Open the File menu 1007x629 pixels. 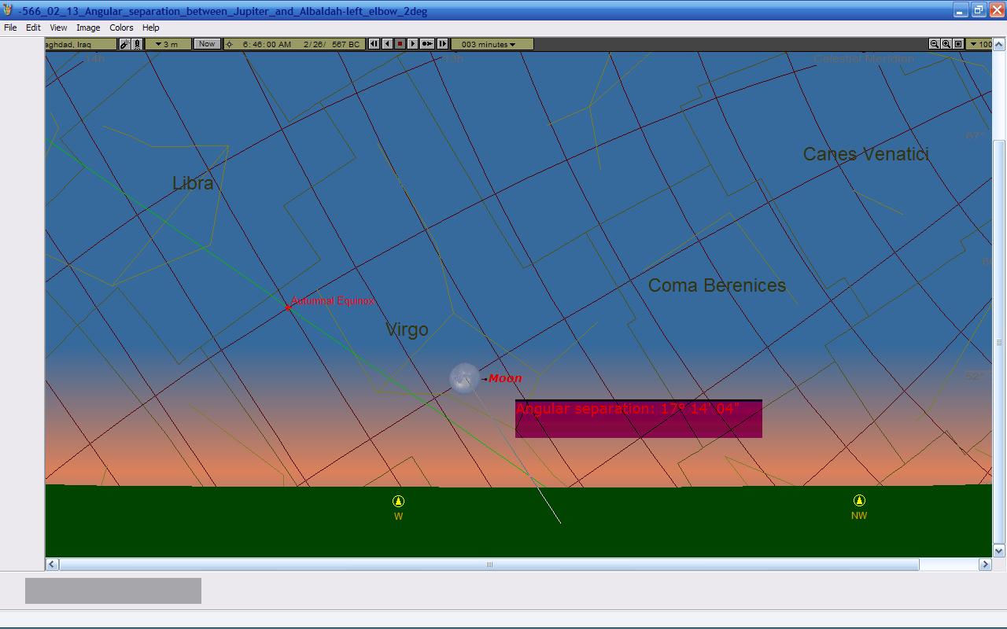point(10,28)
